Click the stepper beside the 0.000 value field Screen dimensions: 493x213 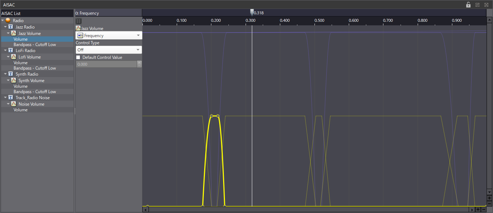coord(139,64)
